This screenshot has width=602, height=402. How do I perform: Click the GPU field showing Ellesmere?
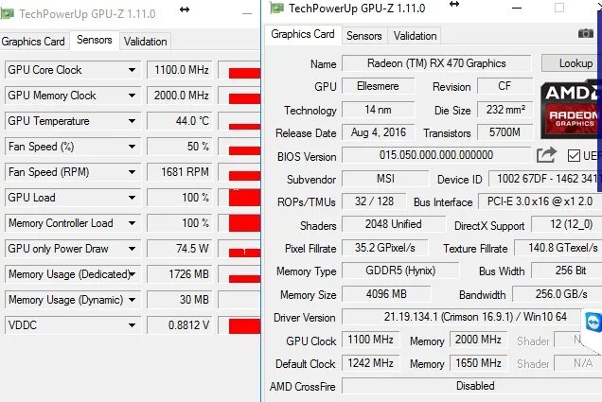[379, 86]
